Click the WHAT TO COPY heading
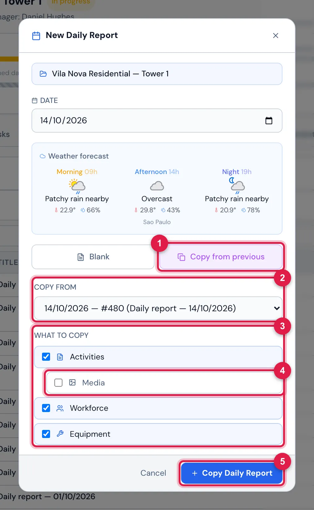 [61, 335]
